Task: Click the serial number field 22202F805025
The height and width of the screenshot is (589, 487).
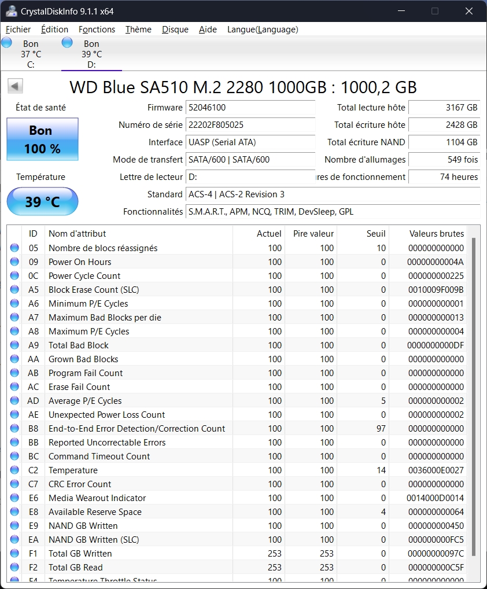Action: tap(250, 125)
